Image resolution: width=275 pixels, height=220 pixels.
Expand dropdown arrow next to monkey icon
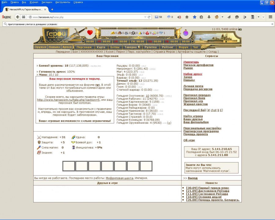coord(222,17)
